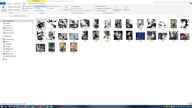Image resolution: width=192 pixels, height=108 pixels.
Task: Hide selected items with Скрыть выбранные элементы
Action: [116, 8]
